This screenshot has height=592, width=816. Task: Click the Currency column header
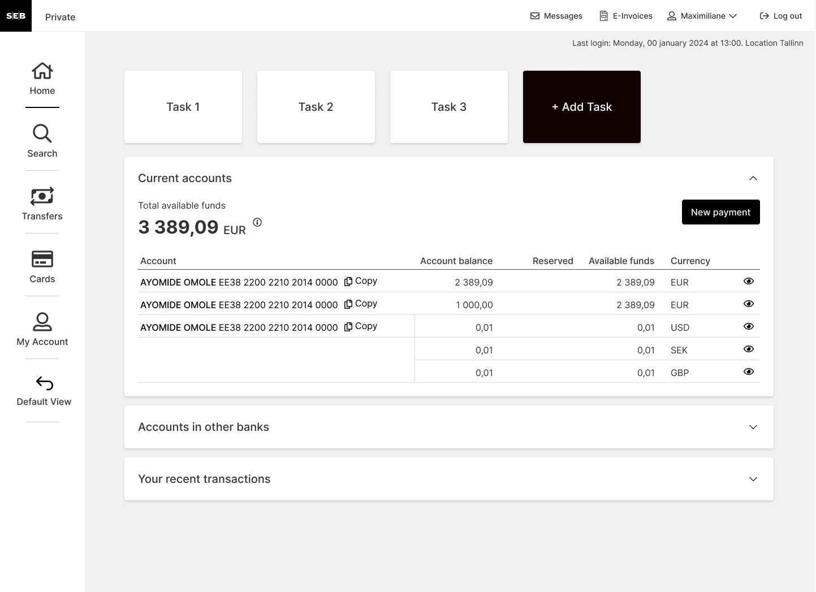[690, 261]
